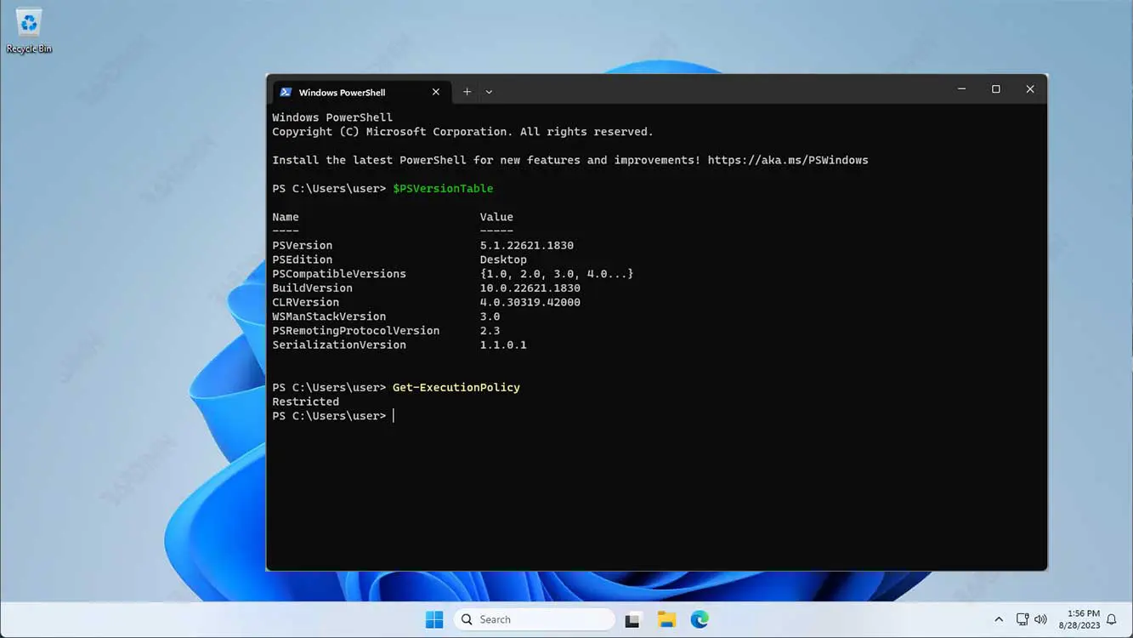Open a new terminal tab
The image size is (1133, 638).
(467, 92)
